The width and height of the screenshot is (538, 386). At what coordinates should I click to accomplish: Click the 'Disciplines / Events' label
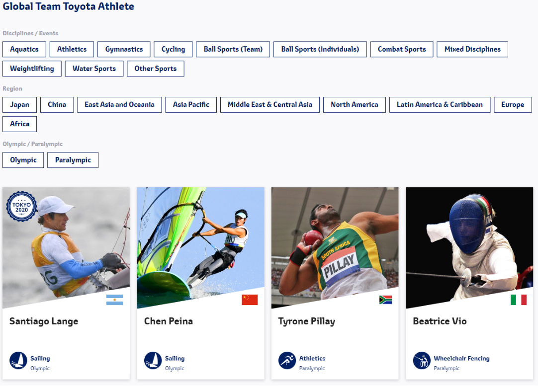[x=30, y=33]
